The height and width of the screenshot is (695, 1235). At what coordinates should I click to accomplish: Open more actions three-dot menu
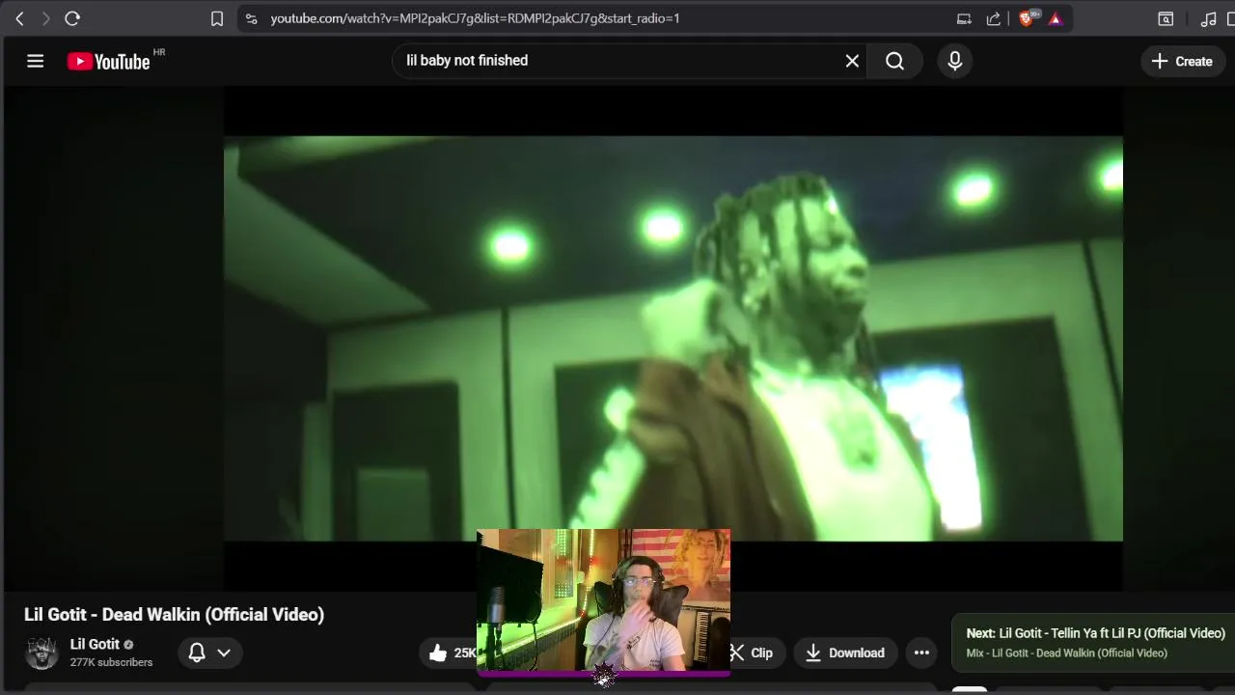(921, 653)
